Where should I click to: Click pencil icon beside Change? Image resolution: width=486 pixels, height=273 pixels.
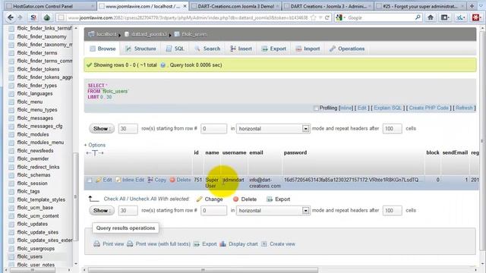[x=199, y=199]
